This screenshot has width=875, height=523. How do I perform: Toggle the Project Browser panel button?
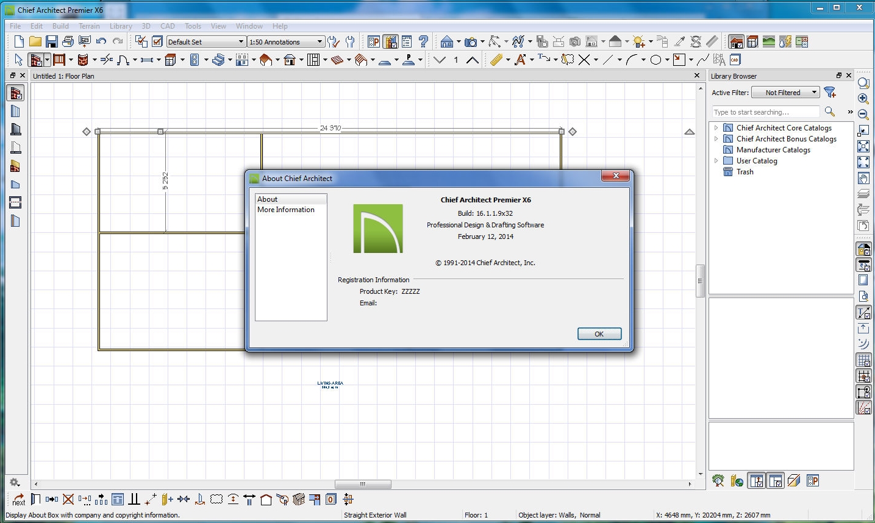407,41
